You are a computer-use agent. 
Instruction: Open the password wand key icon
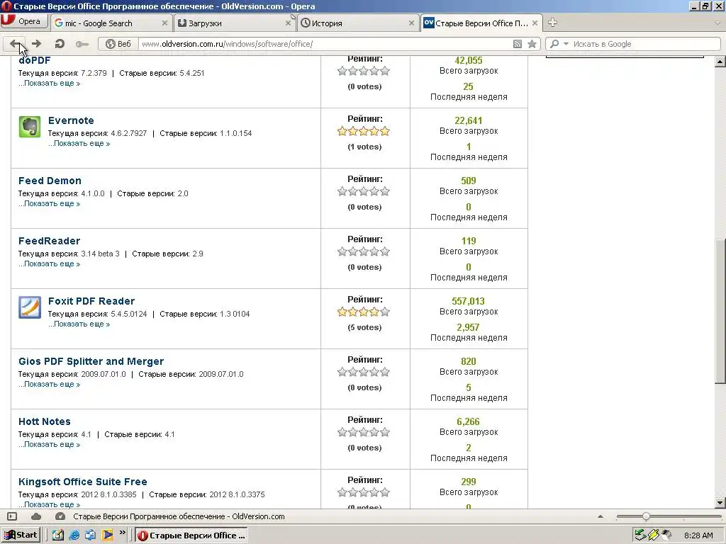click(x=82, y=44)
